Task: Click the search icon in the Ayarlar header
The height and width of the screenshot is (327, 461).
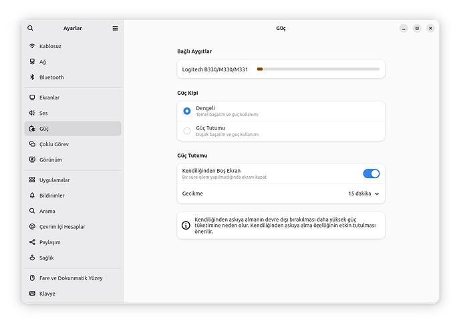Action: 31,29
